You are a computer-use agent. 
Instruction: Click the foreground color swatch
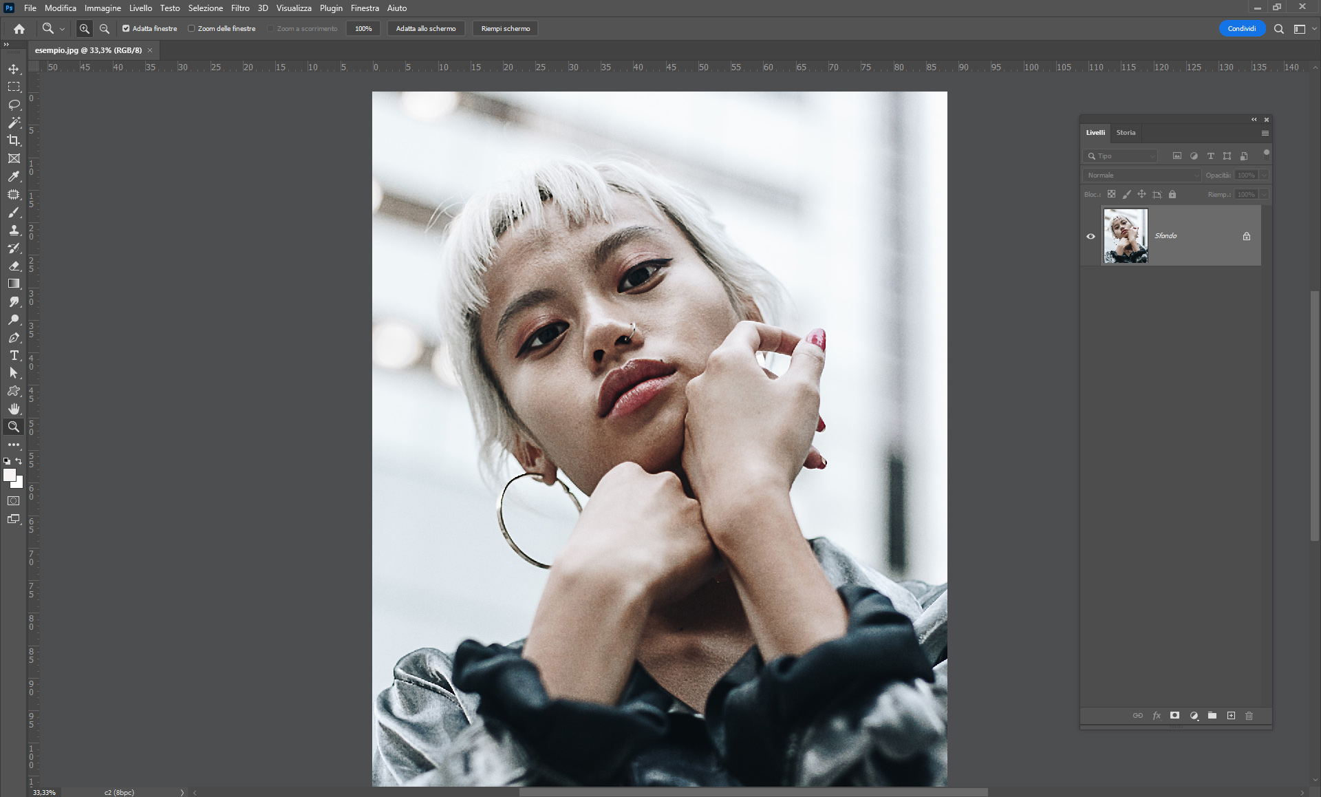coord(9,475)
